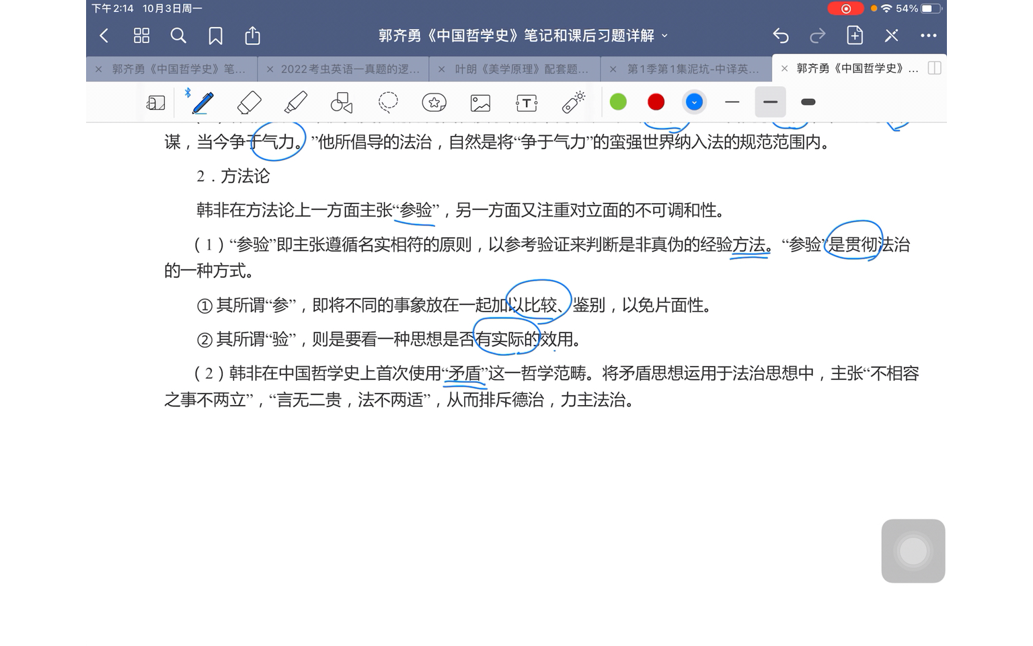Click the underlined word 参验
Viewport: 1033px width, 646px height.
tap(416, 211)
